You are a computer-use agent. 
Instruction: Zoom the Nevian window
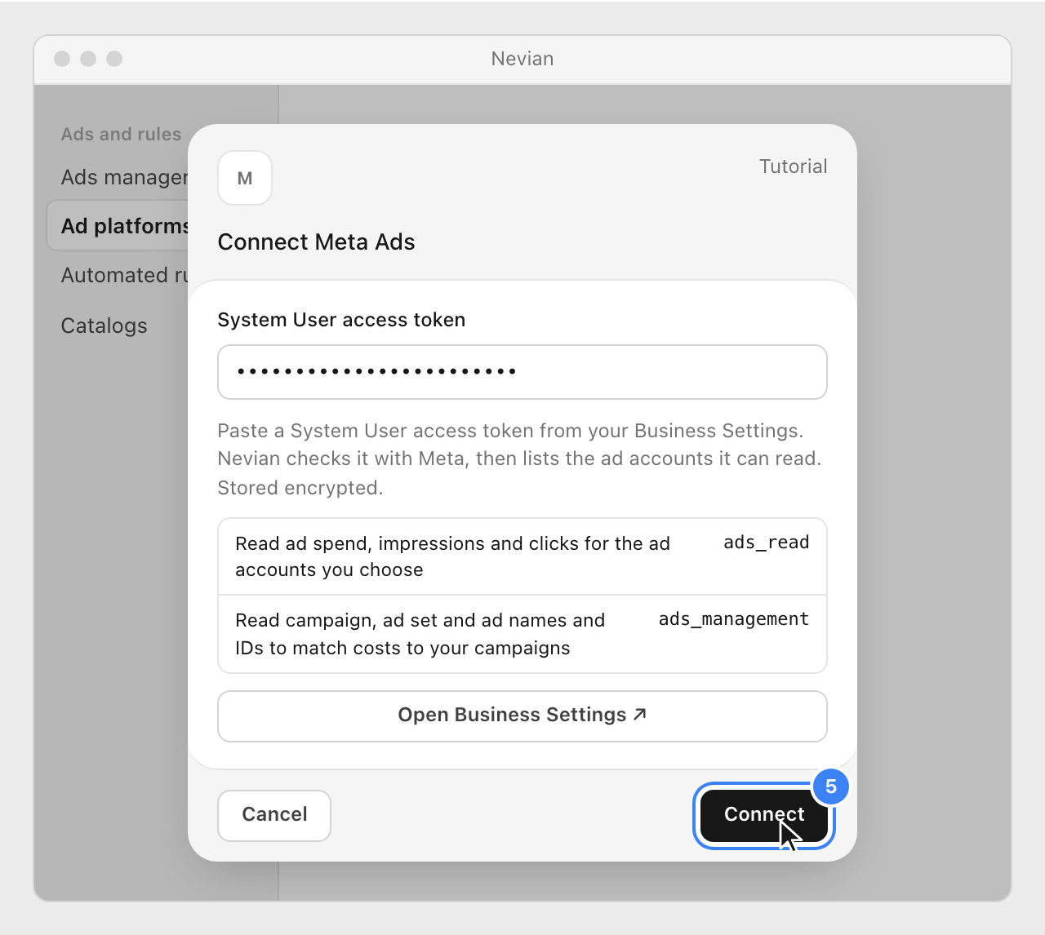[114, 59]
